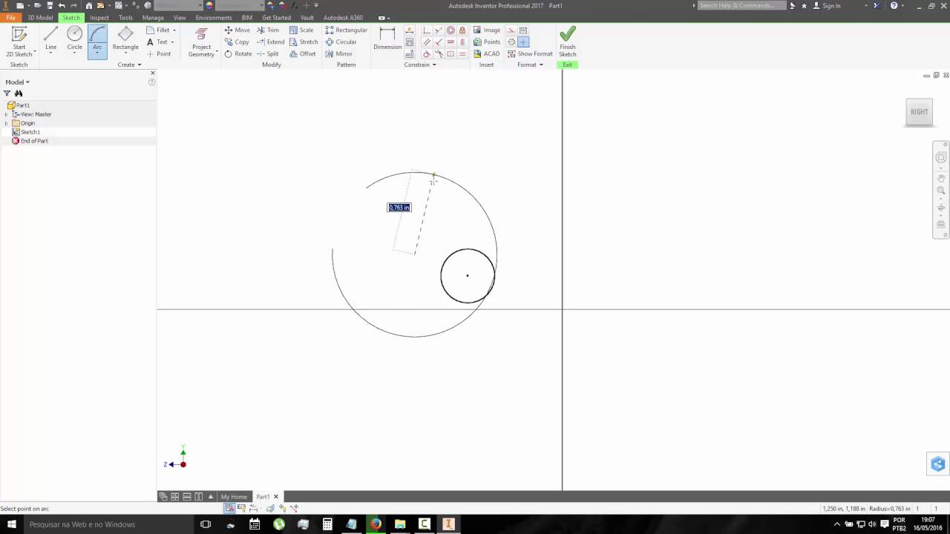The width and height of the screenshot is (950, 534).
Task: Toggle the first status bar sketch option
Action: pos(229,508)
